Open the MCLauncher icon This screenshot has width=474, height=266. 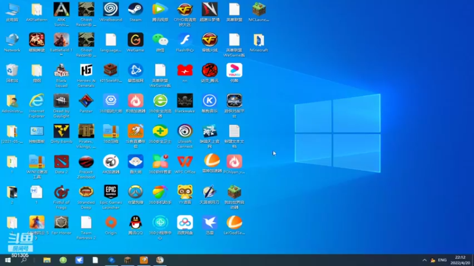(259, 12)
